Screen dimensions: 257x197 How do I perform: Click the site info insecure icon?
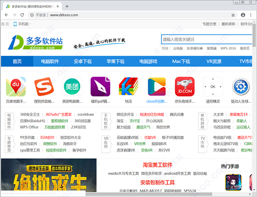(32, 15)
